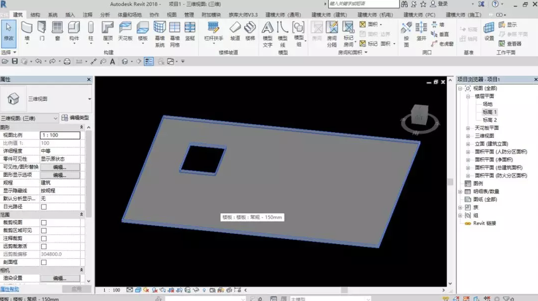Open the Insert (插入) ribbon tab
Viewport: 538px width, 301px height.
[x=70, y=15]
